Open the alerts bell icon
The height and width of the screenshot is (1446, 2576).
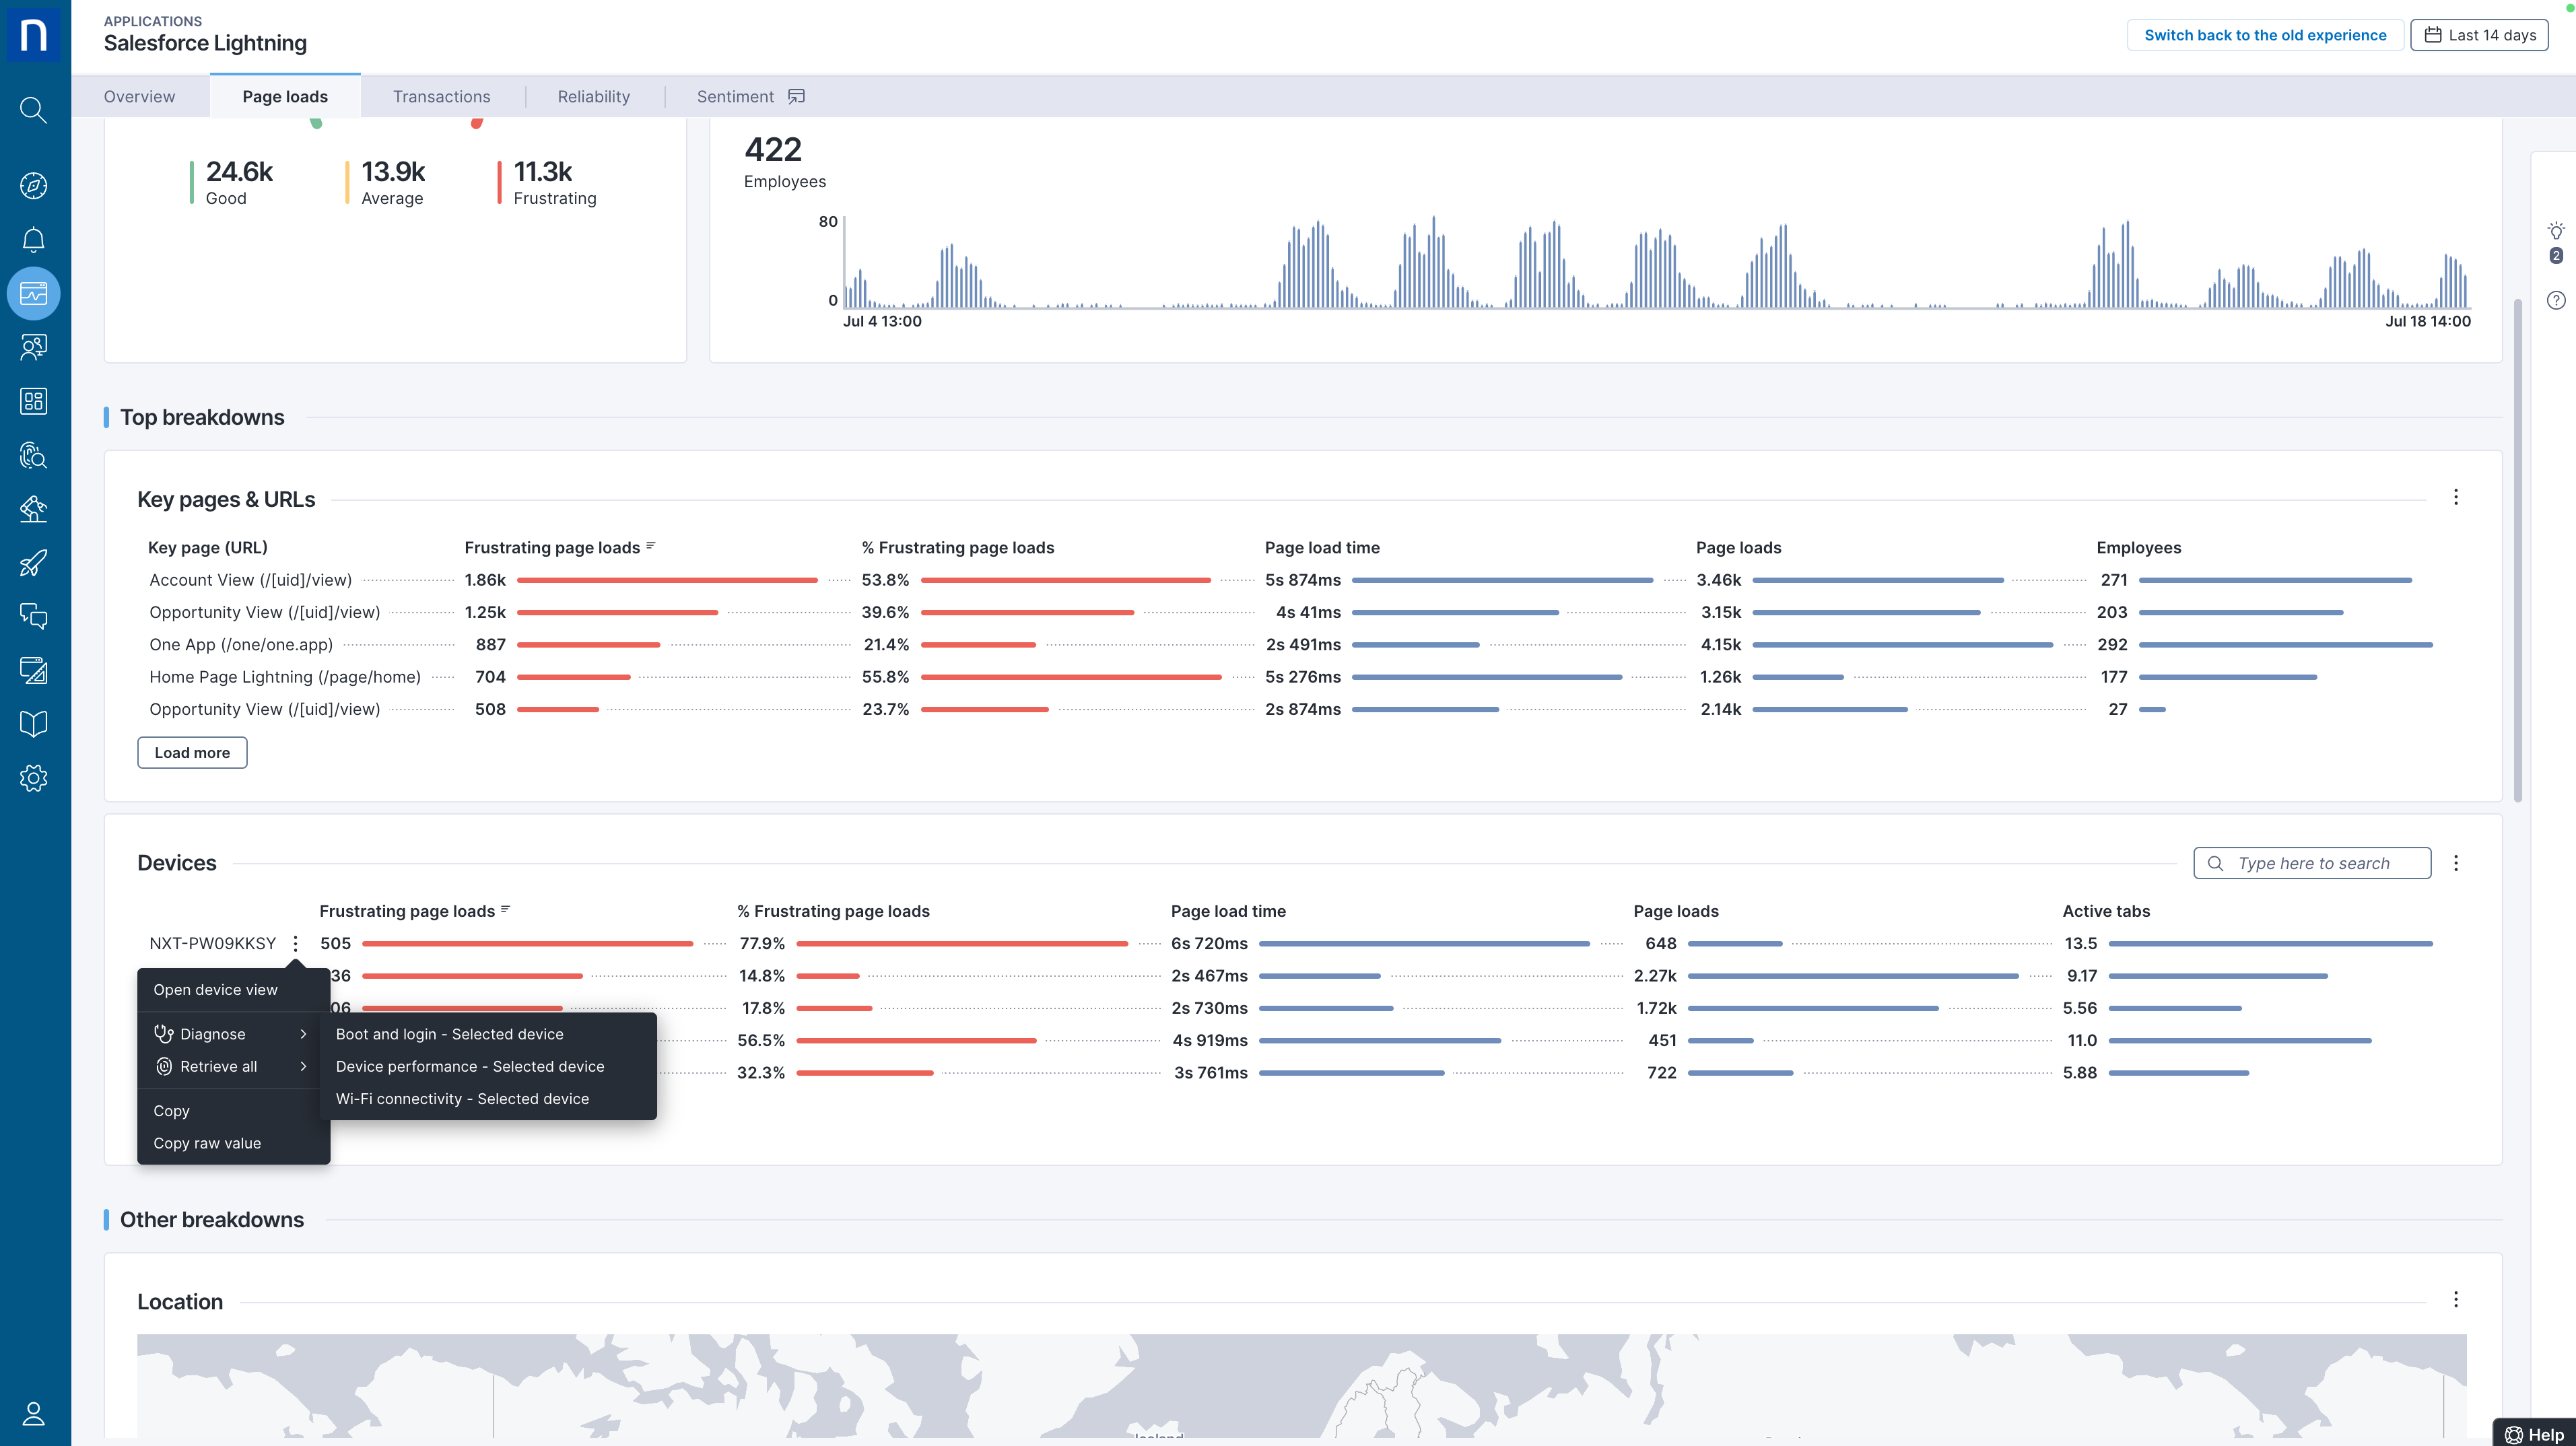[x=33, y=240]
